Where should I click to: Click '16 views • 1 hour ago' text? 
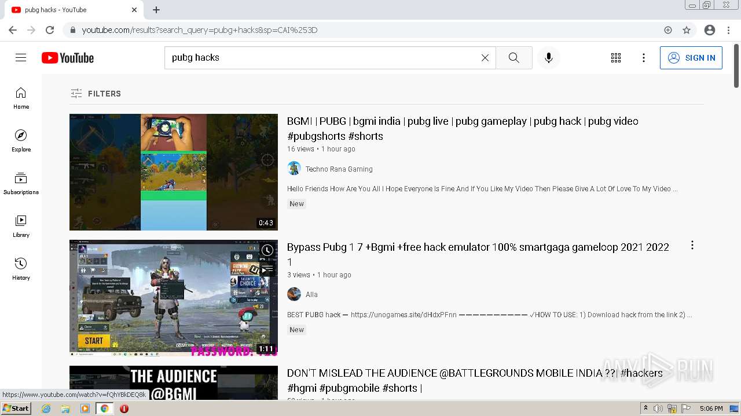[321, 149]
